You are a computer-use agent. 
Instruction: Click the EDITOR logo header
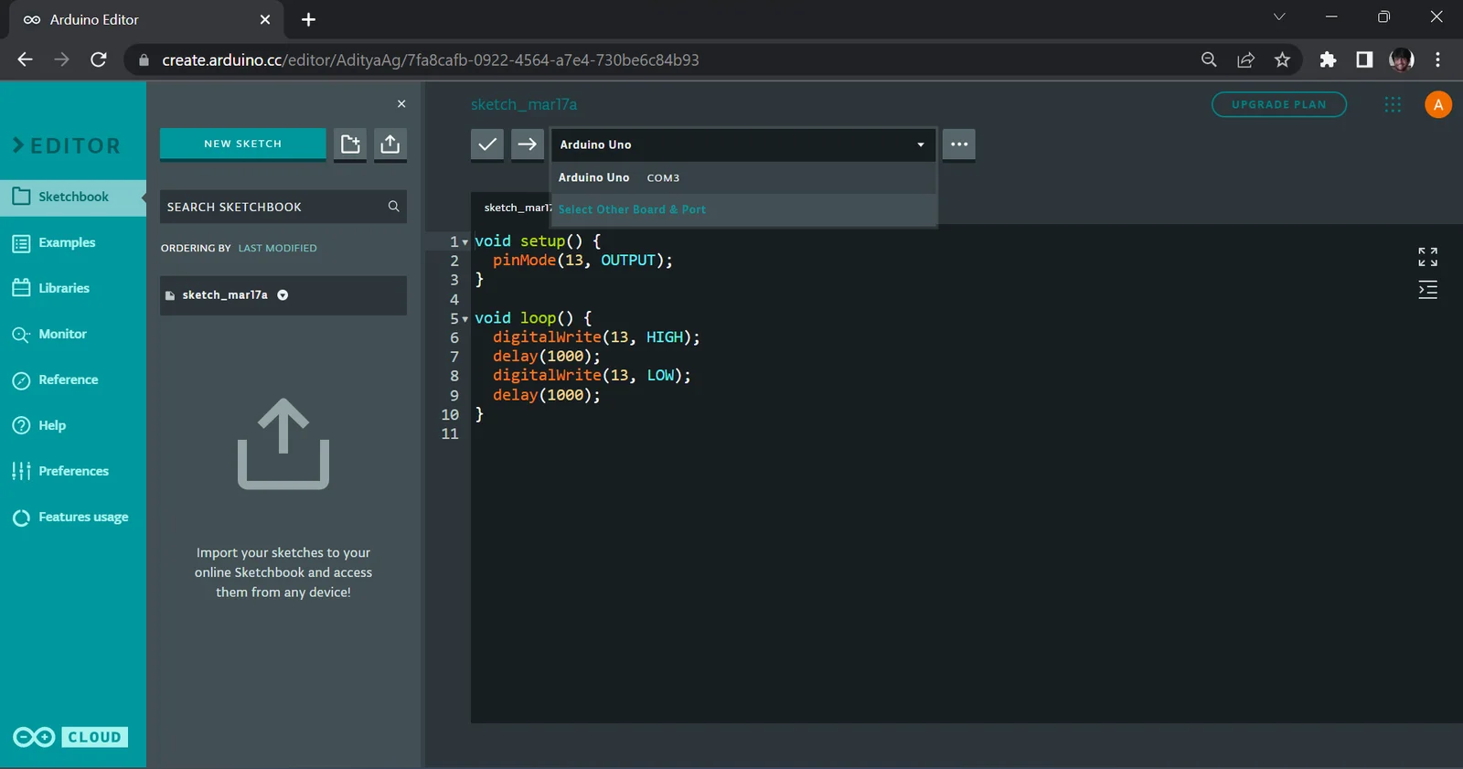pos(67,145)
